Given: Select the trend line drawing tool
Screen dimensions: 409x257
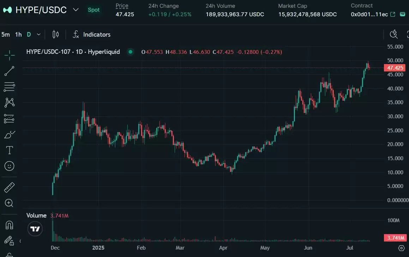Looking at the screenshot, I should click(10, 71).
